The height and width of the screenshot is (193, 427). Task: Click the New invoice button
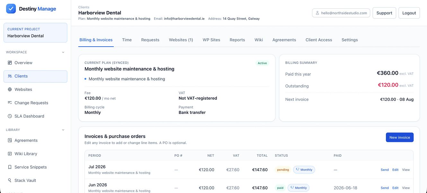point(400,137)
